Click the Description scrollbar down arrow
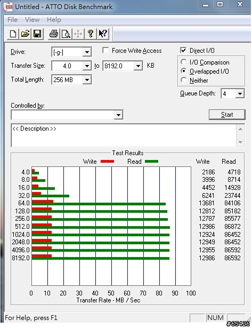This screenshot has height=328, width=252. [240, 142]
